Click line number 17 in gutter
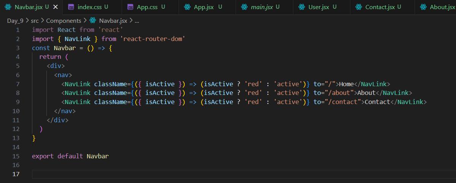This screenshot has height=183, width=456. coord(16,174)
